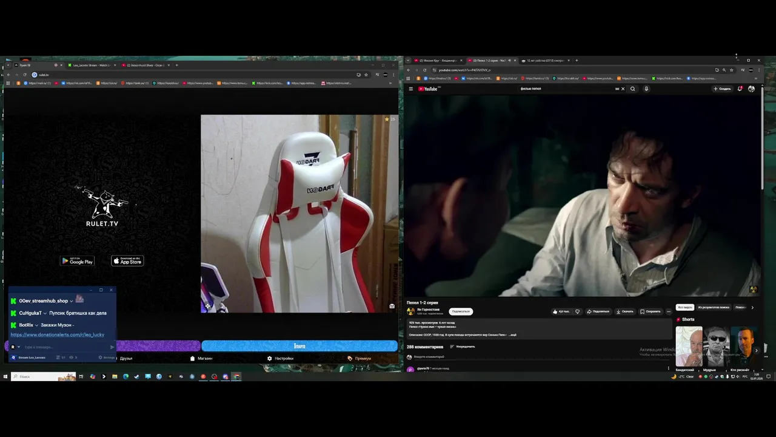Image resolution: width=776 pixels, height=437 pixels.
Task: Open more actions (three dots) under video
Action: pos(669,311)
